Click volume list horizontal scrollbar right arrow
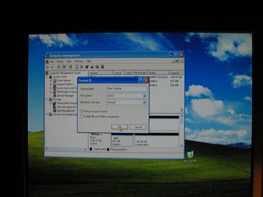The height and width of the screenshot is (197, 263). pyautogui.click(x=182, y=110)
